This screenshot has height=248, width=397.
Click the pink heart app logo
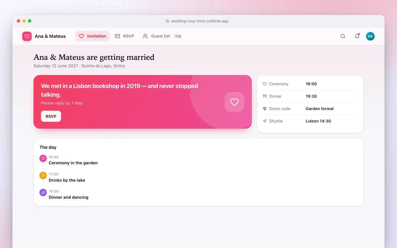click(27, 36)
